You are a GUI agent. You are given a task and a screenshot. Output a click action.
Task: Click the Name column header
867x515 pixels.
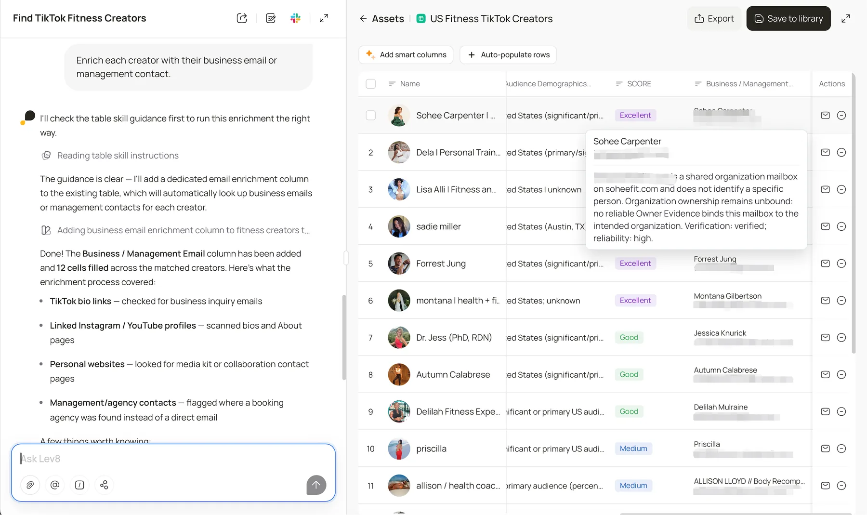[x=410, y=84]
